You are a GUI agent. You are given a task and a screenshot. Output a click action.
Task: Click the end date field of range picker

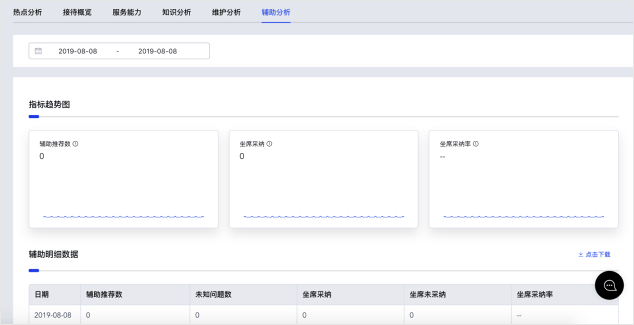click(157, 51)
